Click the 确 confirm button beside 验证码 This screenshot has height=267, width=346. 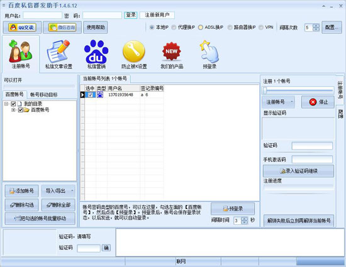(x=106, y=248)
